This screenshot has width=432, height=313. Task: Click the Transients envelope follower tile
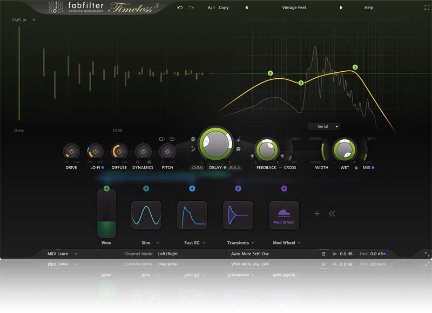click(x=238, y=215)
